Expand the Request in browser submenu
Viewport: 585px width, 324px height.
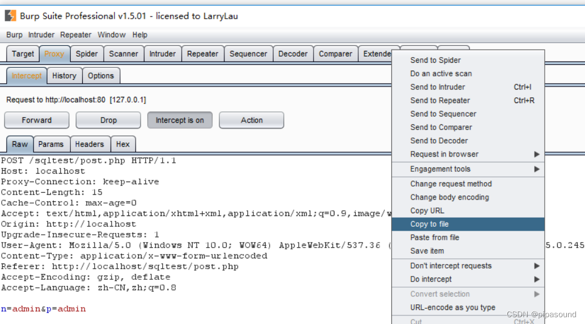pos(468,154)
